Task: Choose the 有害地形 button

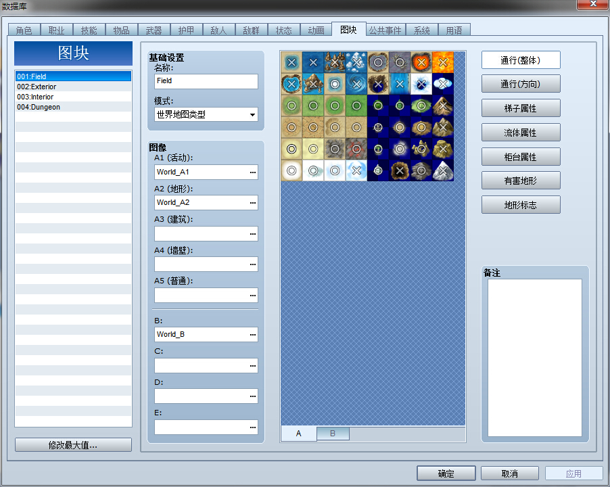Action: (x=521, y=181)
